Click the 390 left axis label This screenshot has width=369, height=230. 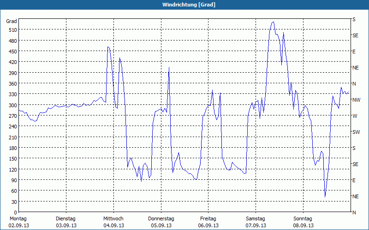pyautogui.click(x=13, y=73)
